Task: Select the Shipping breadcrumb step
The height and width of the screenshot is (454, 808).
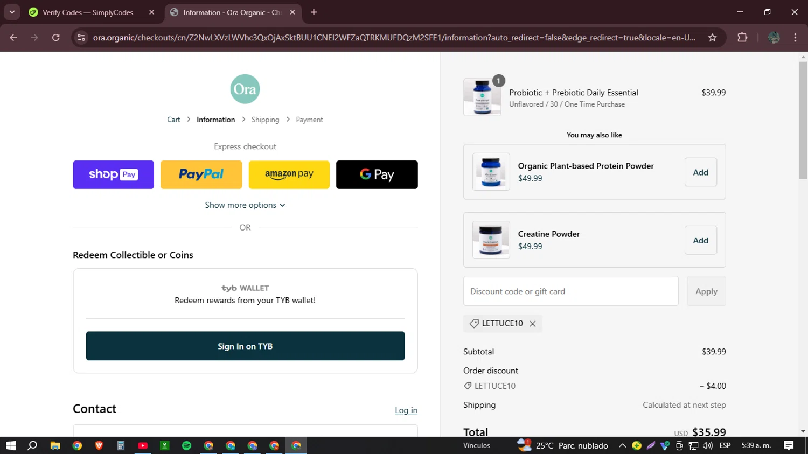Action: coord(265,120)
